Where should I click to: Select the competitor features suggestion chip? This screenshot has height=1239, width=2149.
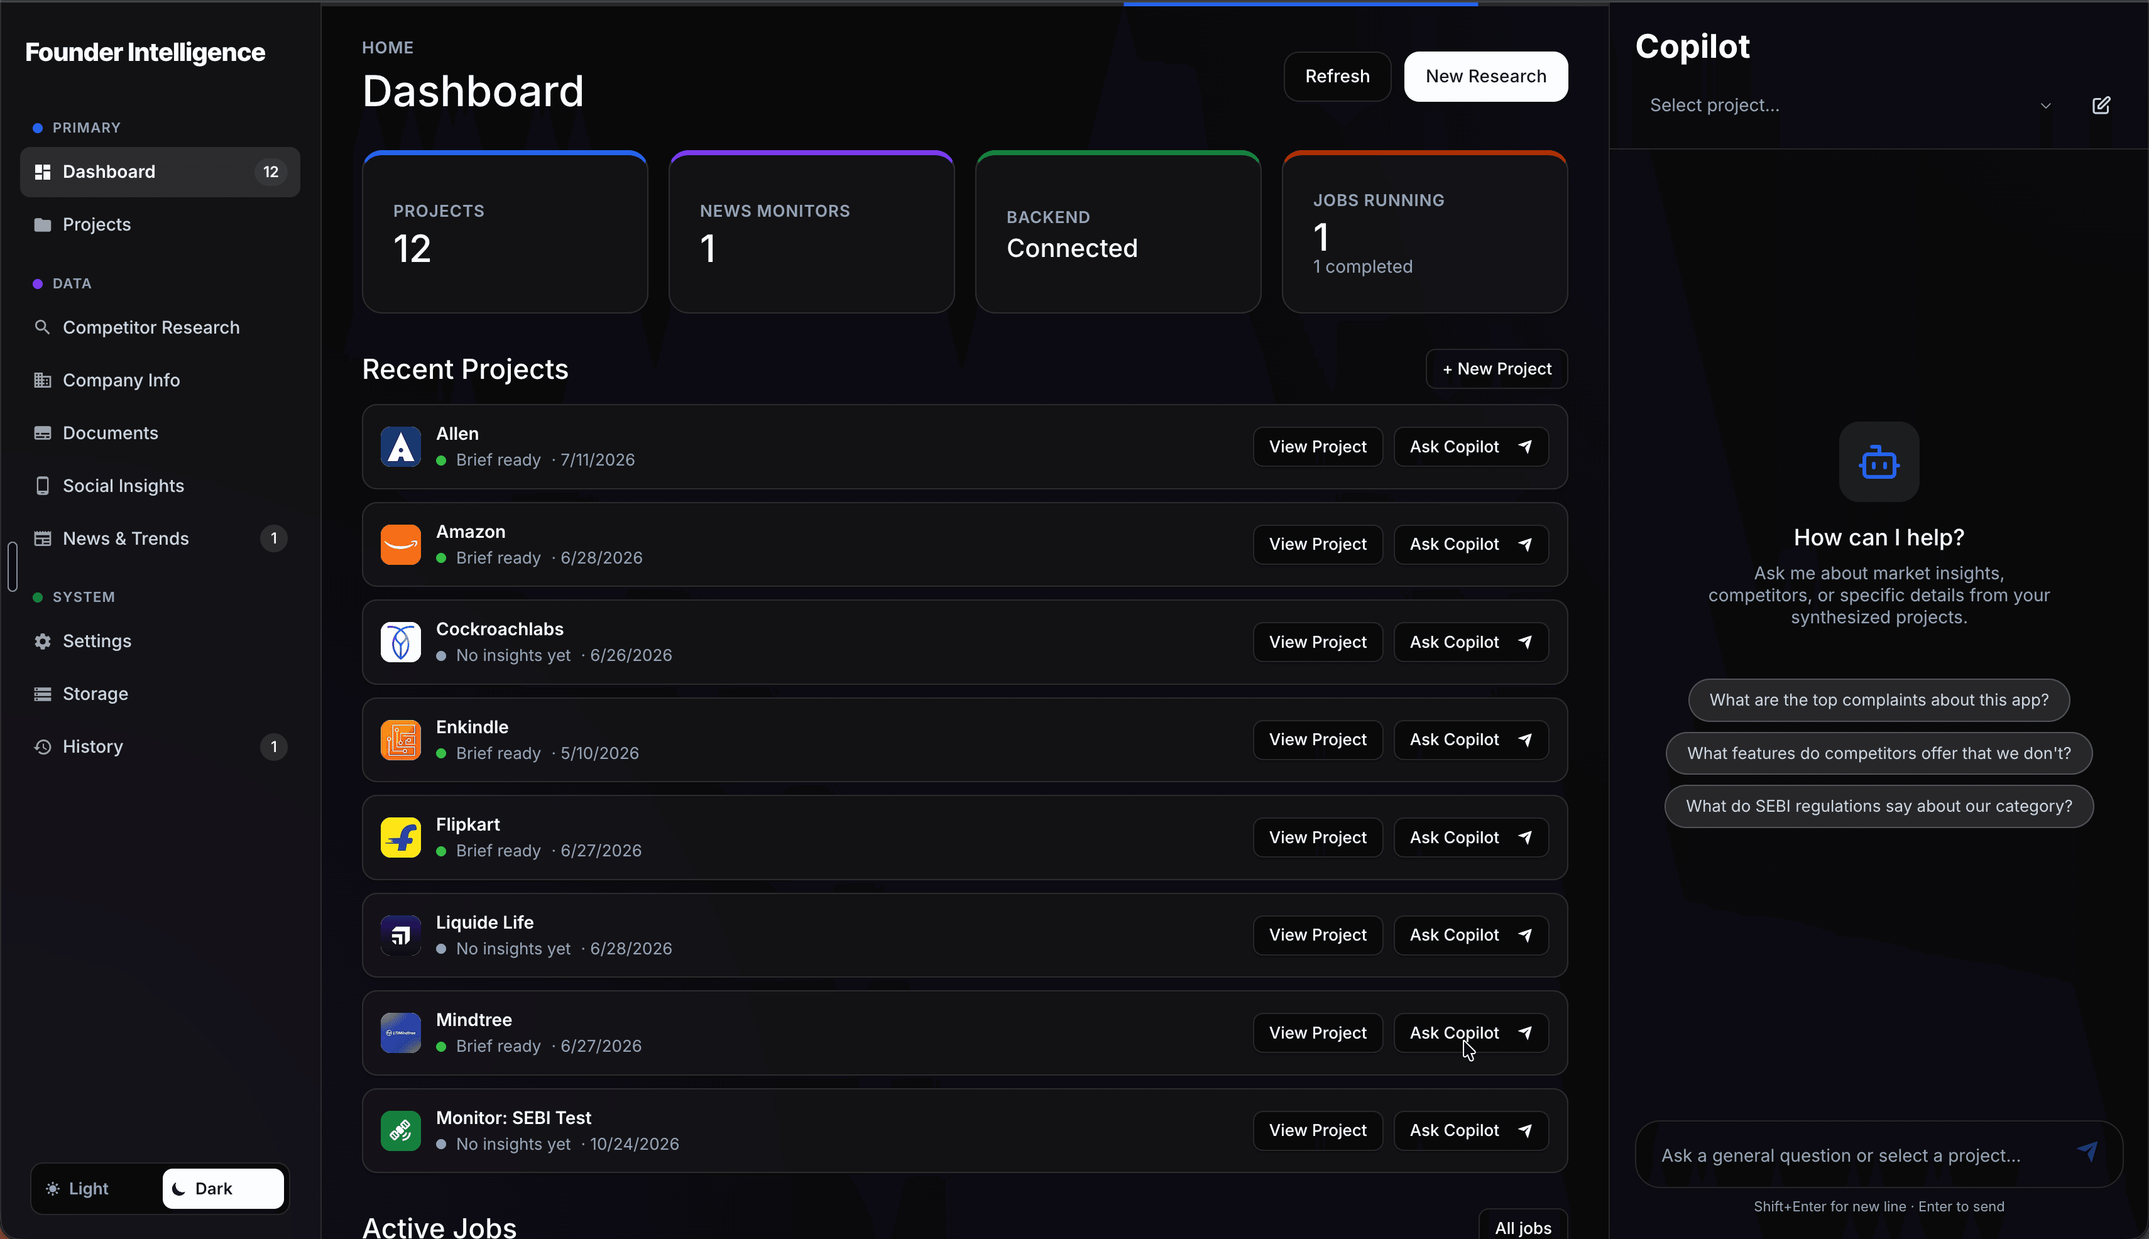(x=1878, y=753)
